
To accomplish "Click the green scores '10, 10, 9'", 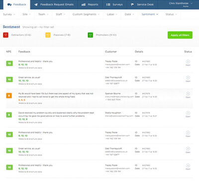I will [23, 119].
